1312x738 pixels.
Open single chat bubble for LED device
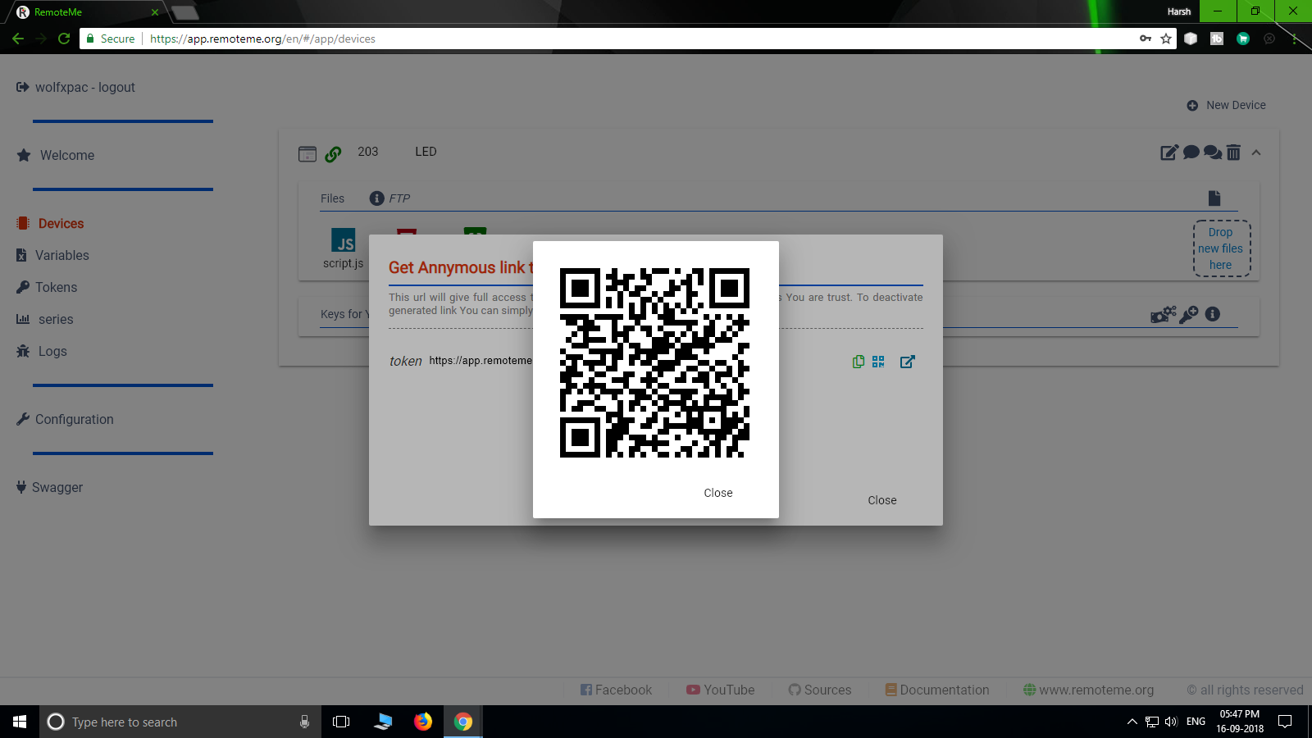[x=1191, y=153]
